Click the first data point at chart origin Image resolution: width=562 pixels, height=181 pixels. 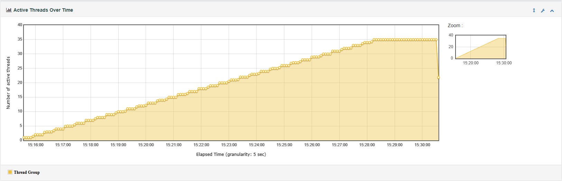tap(24, 138)
